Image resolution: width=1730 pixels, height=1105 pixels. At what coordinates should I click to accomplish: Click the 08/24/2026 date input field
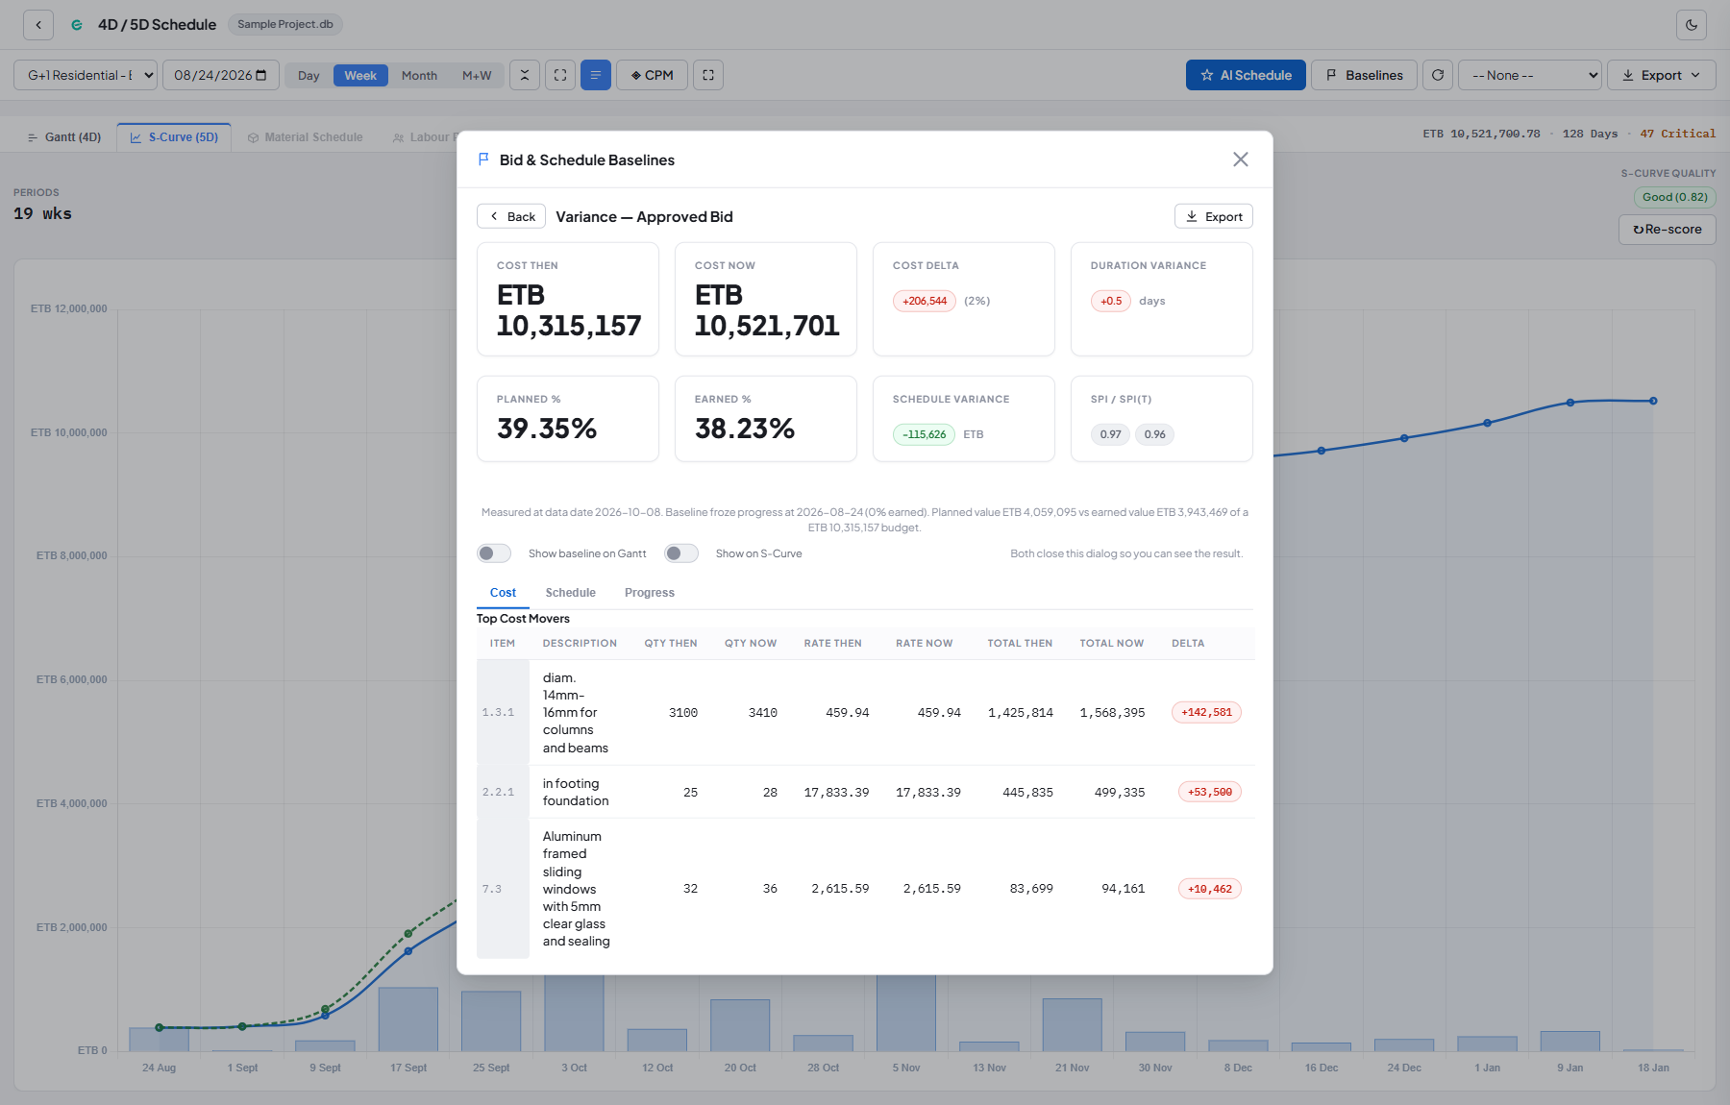point(221,75)
